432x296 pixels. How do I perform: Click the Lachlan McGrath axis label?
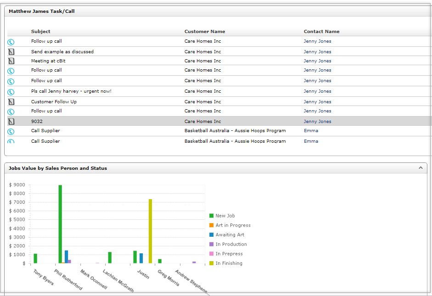(x=118, y=280)
